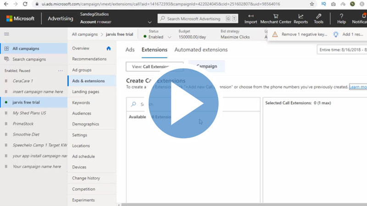Go to Locations
Viewport: 367px width, 206px height.
pos(81,145)
